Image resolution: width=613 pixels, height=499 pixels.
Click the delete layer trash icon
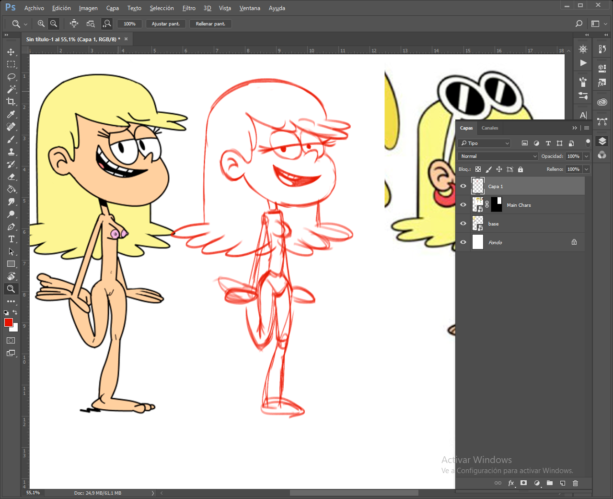coord(575,483)
